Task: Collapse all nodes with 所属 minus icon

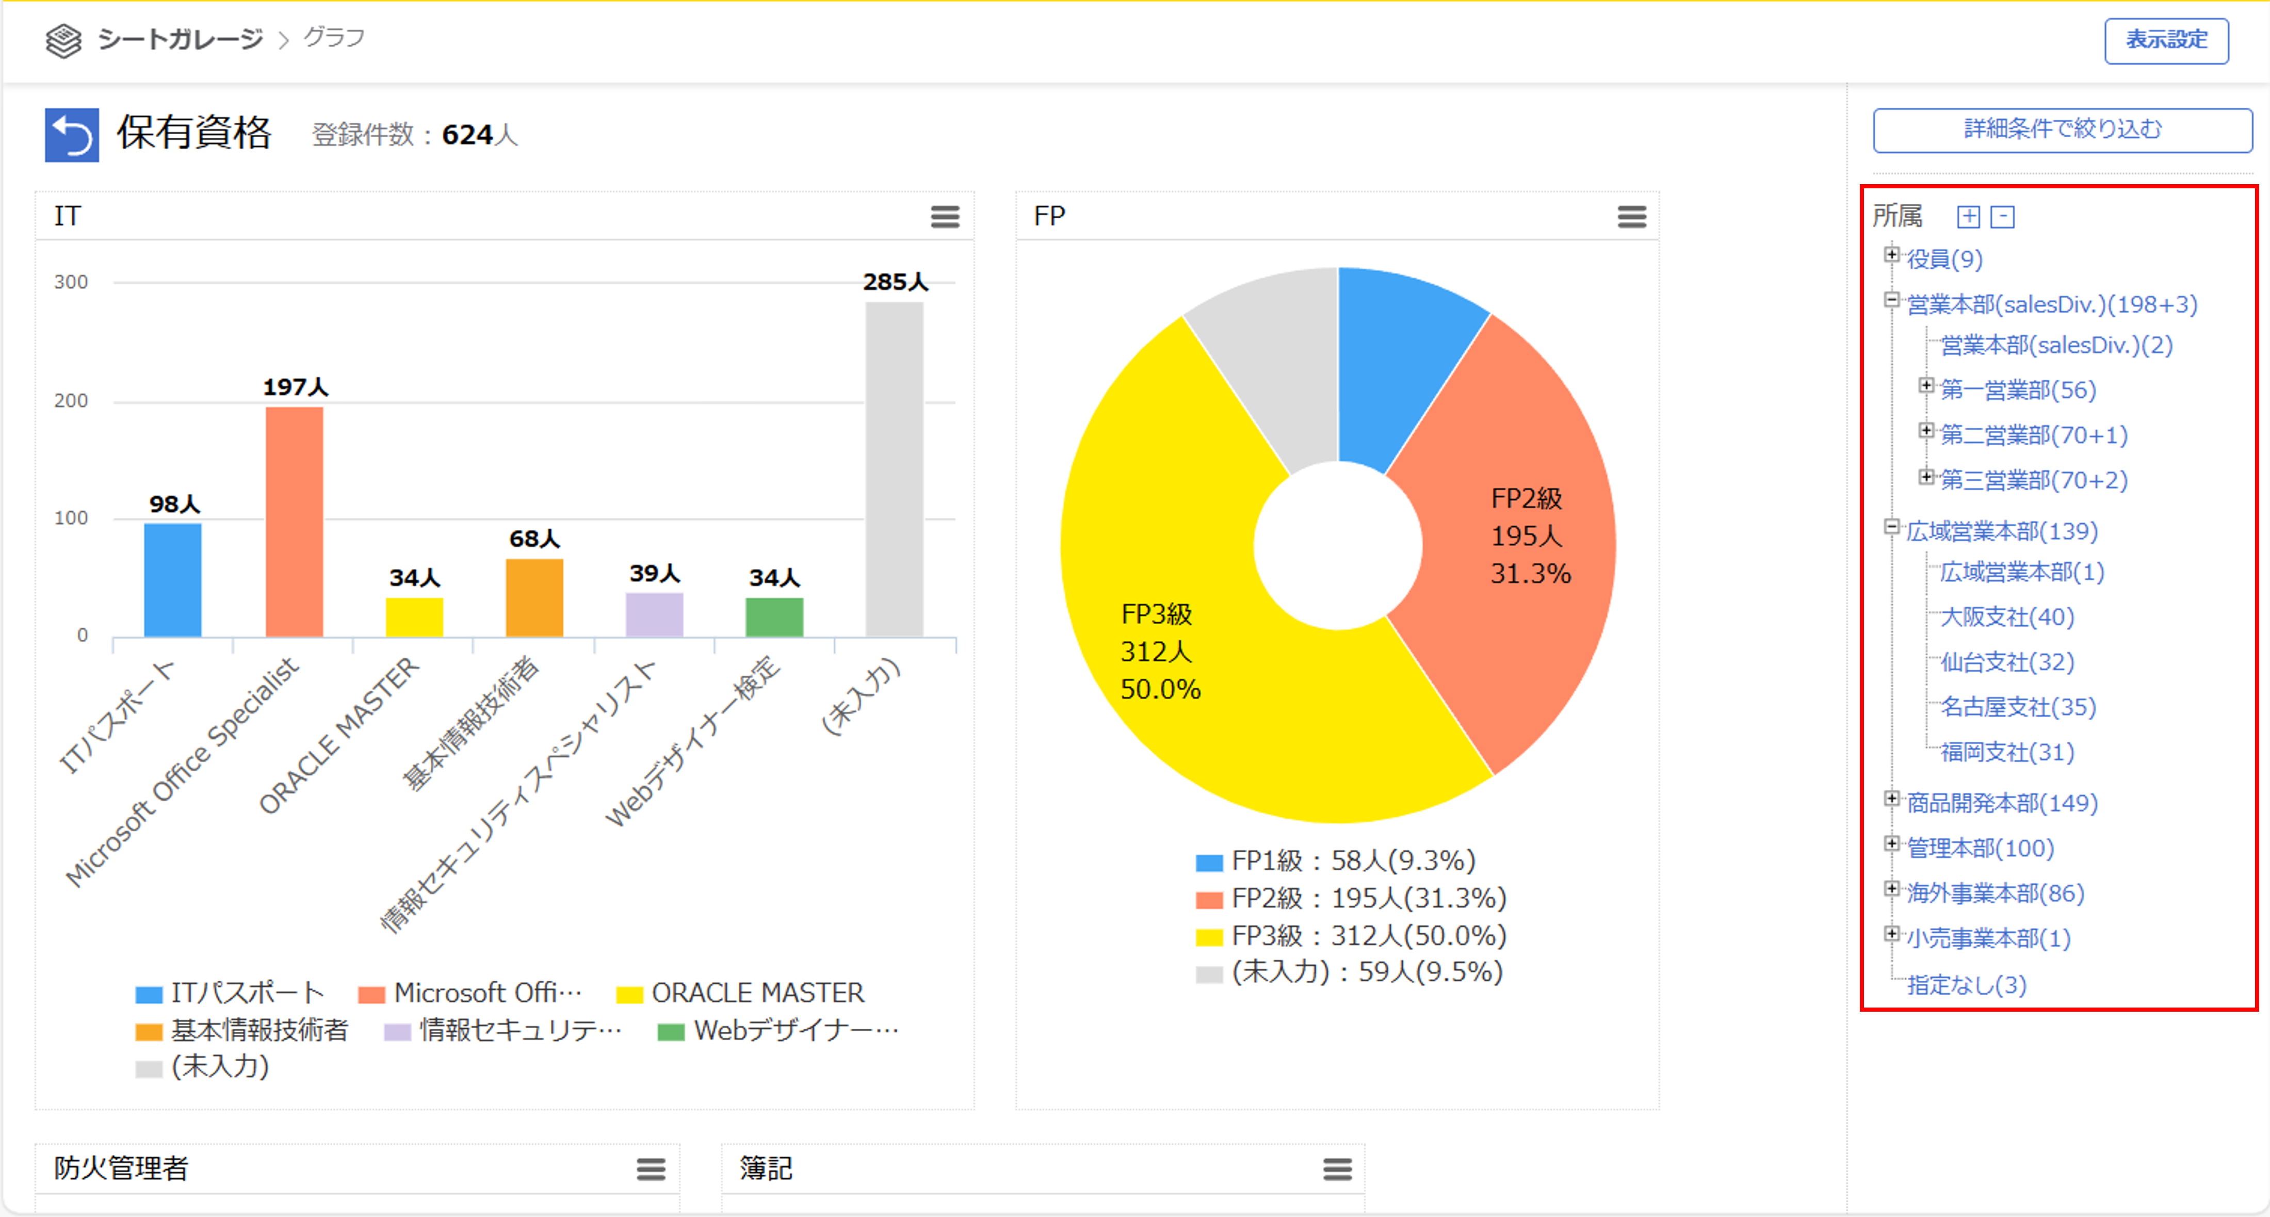Action: tap(2002, 217)
